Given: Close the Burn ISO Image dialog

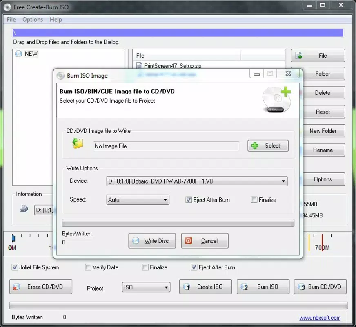Looking at the screenshot, I should [x=288, y=74].
